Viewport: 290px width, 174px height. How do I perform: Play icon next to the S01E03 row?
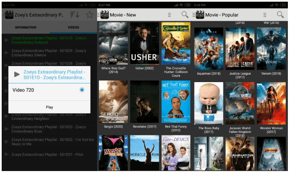6,129
